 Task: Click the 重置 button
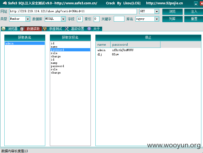[194, 19]
